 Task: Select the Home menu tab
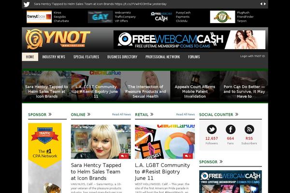[x=30, y=57]
